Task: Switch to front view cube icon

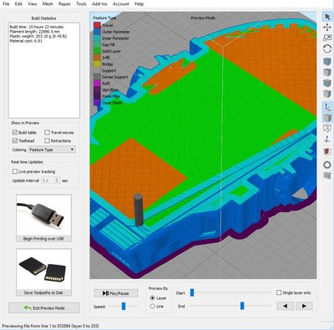Action: coord(327,84)
